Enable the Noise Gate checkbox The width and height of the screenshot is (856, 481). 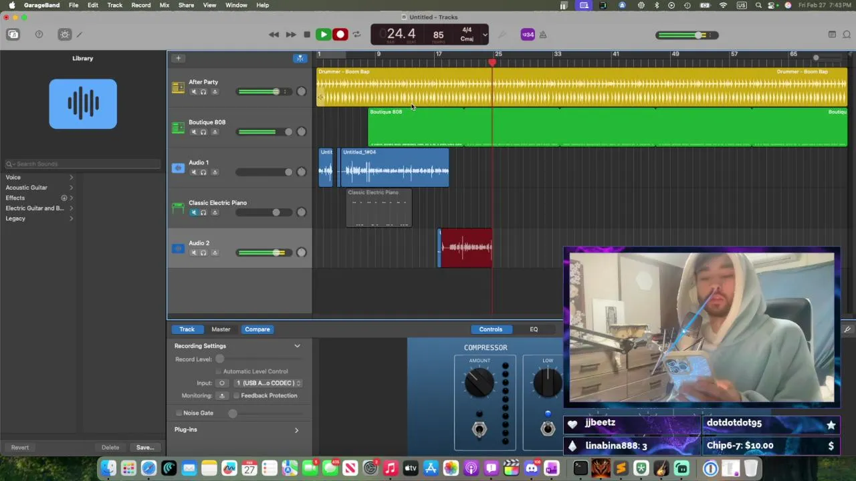[x=179, y=413]
